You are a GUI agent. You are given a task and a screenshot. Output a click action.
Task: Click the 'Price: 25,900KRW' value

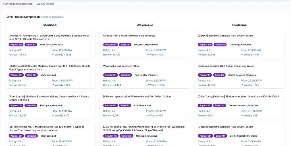click(x=251, y=81)
